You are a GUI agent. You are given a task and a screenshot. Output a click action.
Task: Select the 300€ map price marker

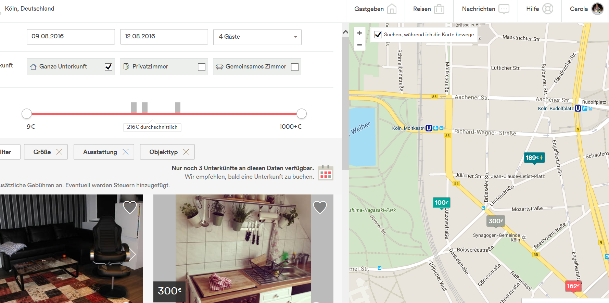496,221
